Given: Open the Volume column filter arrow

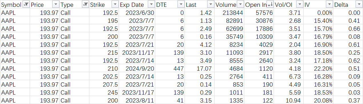Looking at the screenshot, I should [x=240, y=5].
